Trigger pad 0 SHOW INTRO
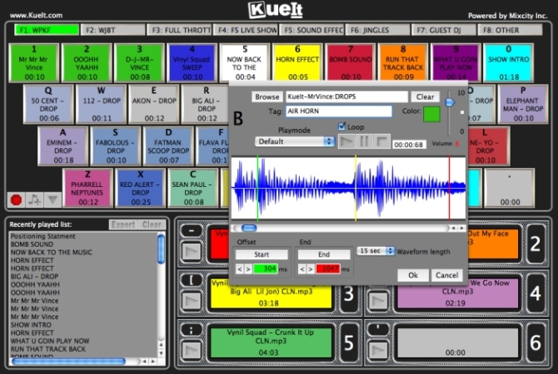Image resolution: width=558 pixels, height=374 pixels. pyautogui.click(x=509, y=63)
